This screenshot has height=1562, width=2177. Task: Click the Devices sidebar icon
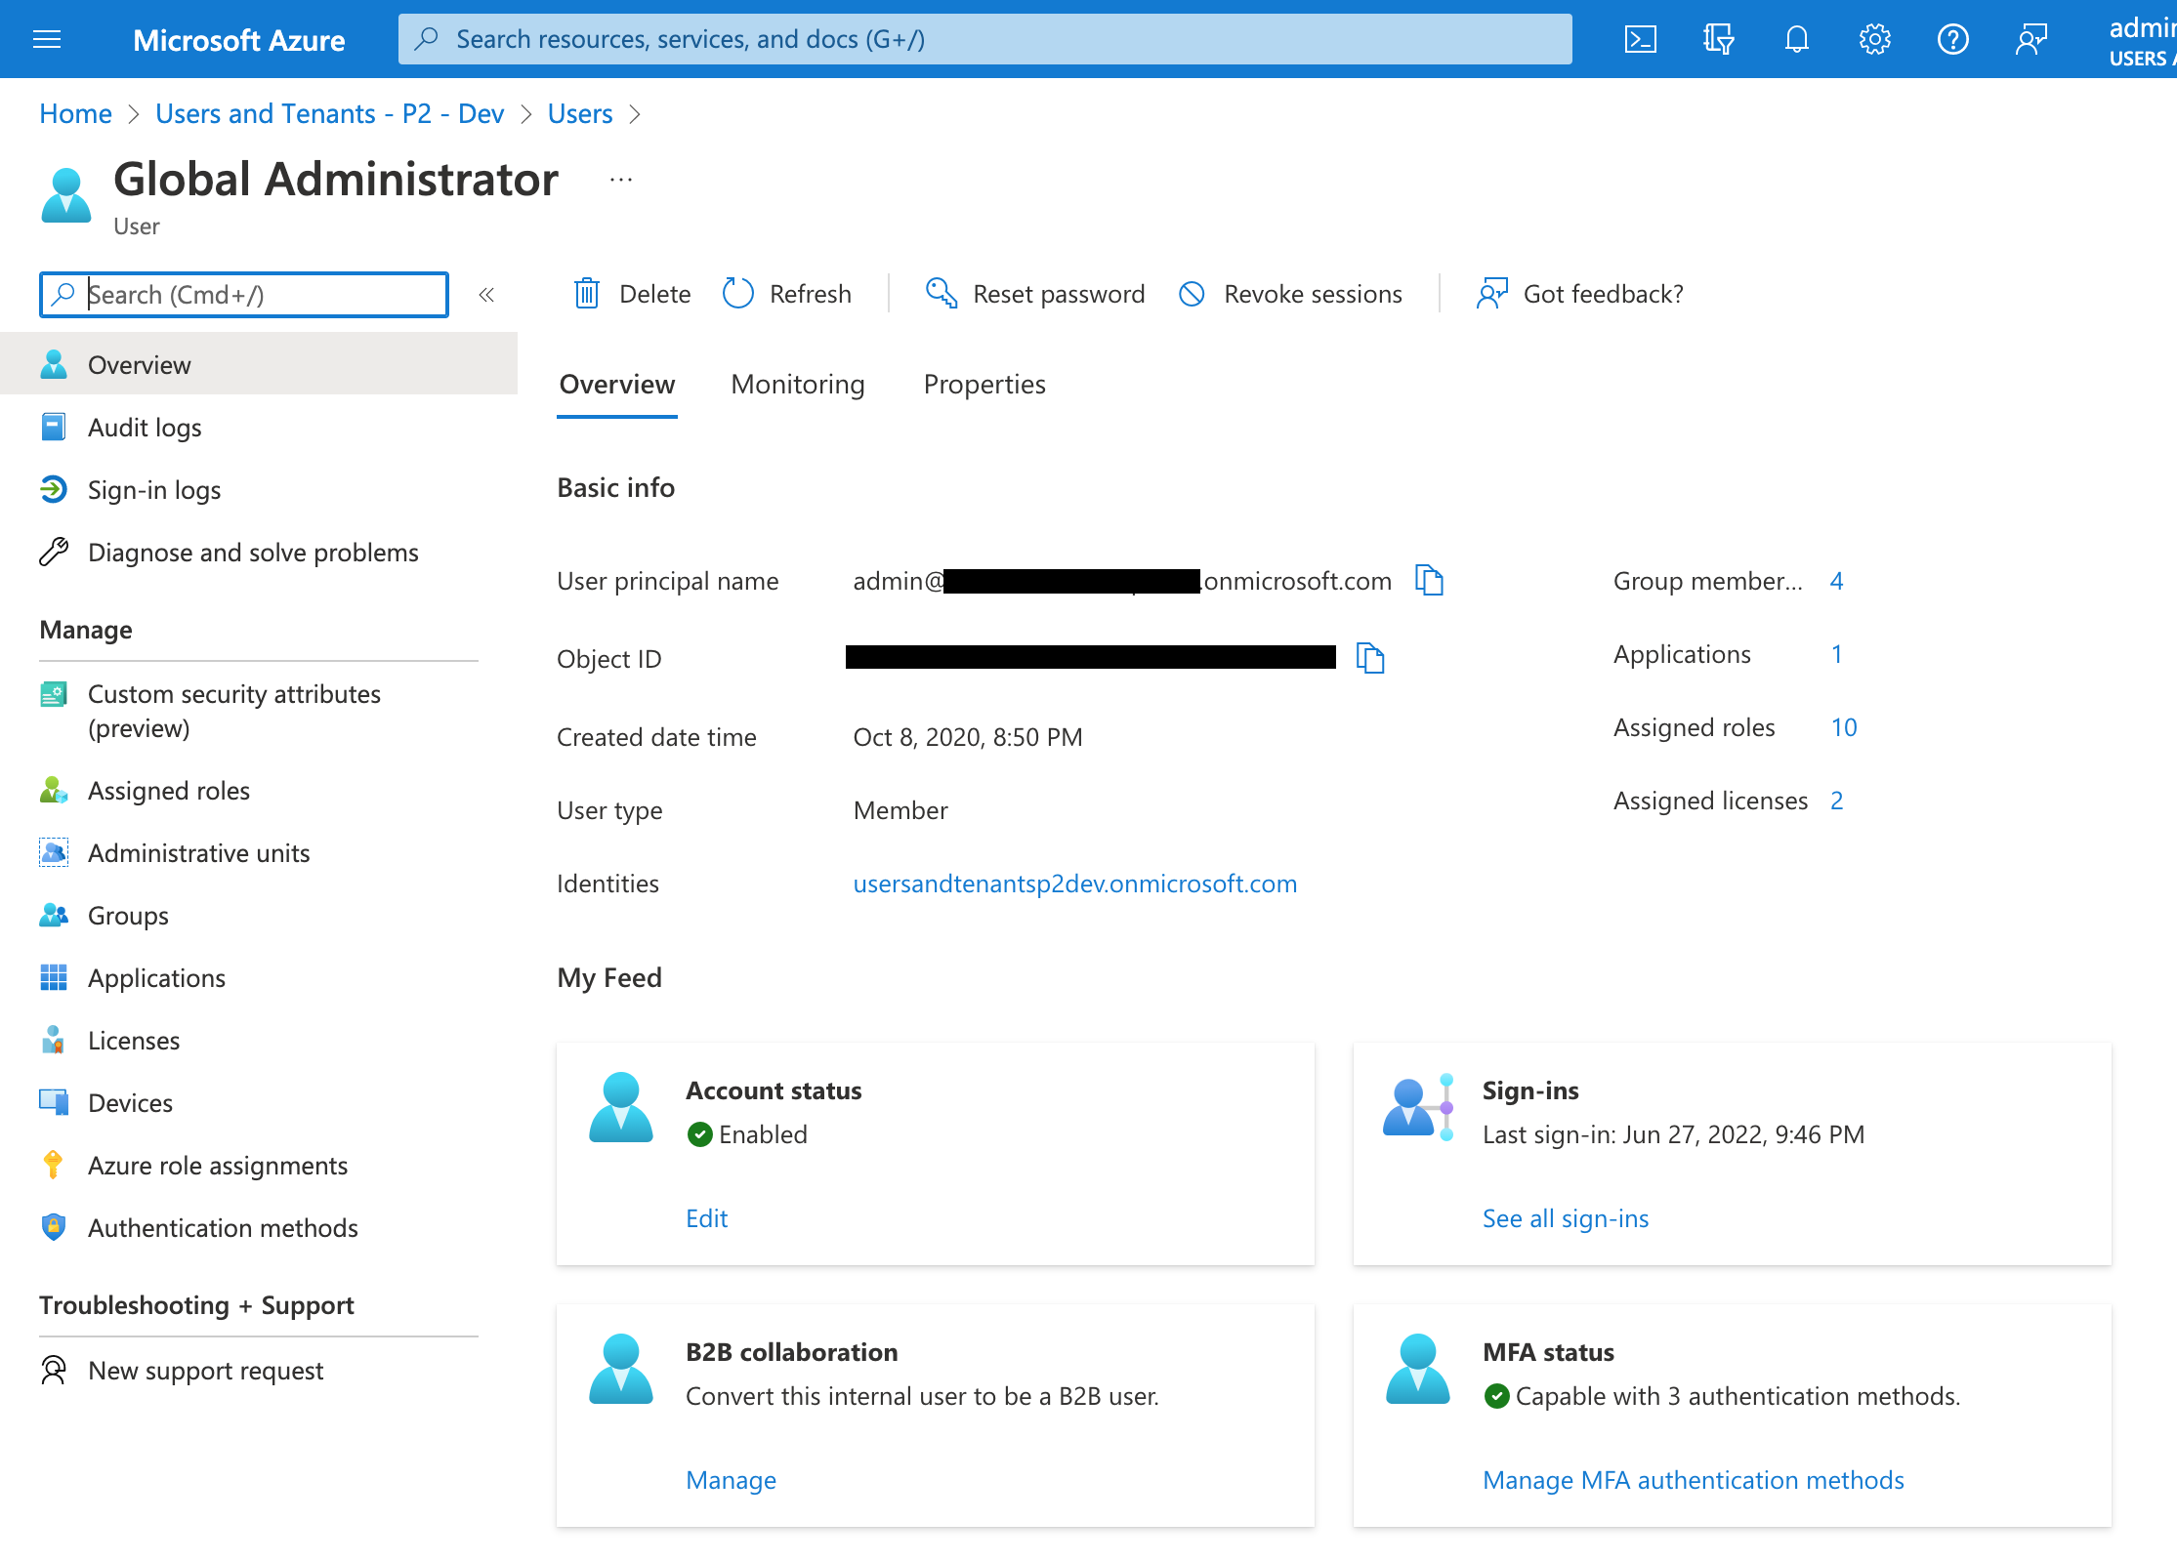coord(54,1102)
